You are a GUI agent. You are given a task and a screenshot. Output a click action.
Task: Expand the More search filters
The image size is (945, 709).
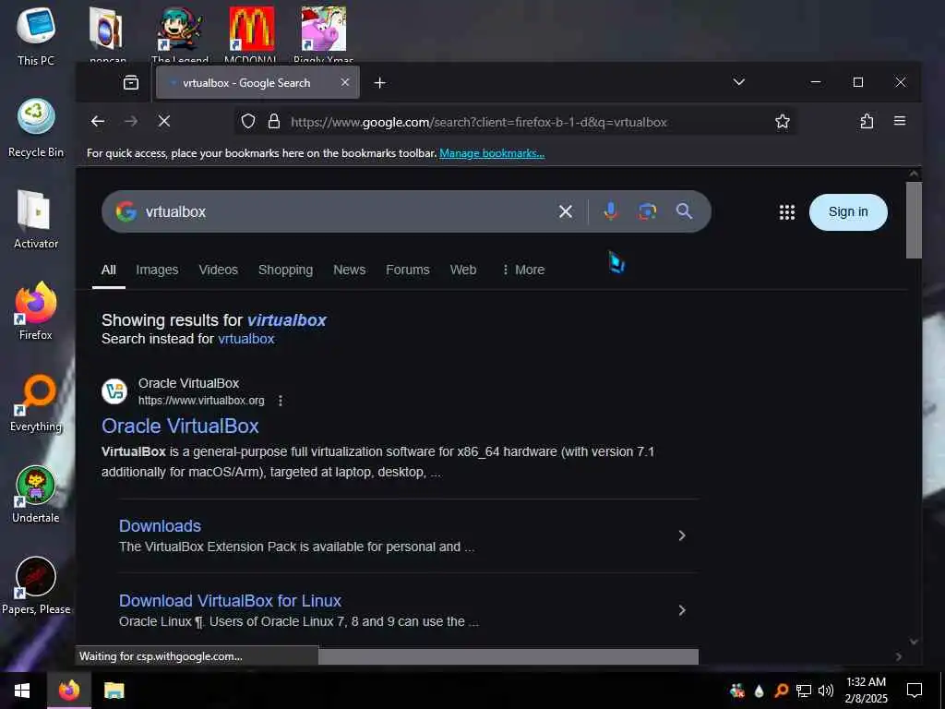523,270
